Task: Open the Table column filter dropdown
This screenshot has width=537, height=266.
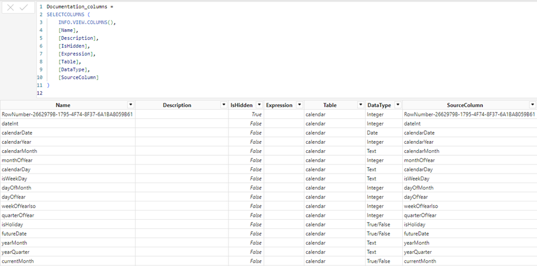Action: point(360,105)
